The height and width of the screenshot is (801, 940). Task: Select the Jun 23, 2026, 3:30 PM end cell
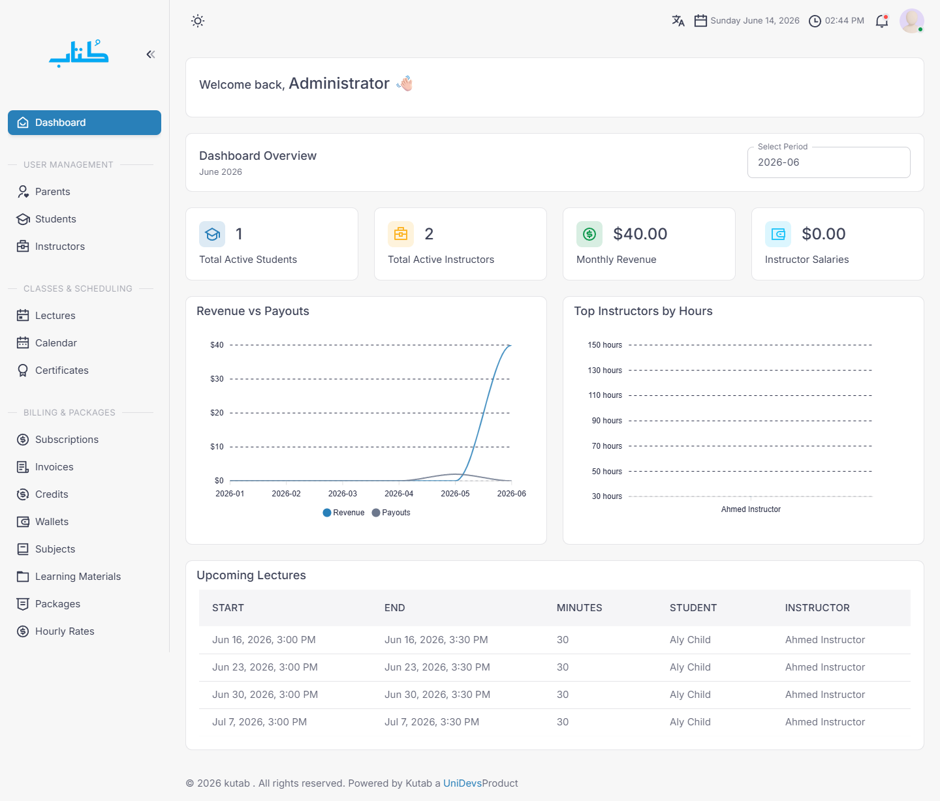(437, 667)
